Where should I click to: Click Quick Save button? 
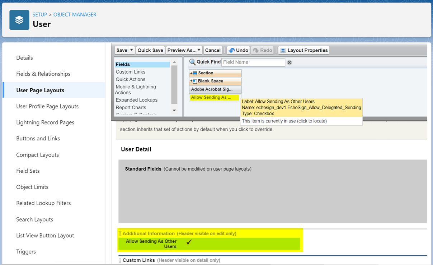150,50
